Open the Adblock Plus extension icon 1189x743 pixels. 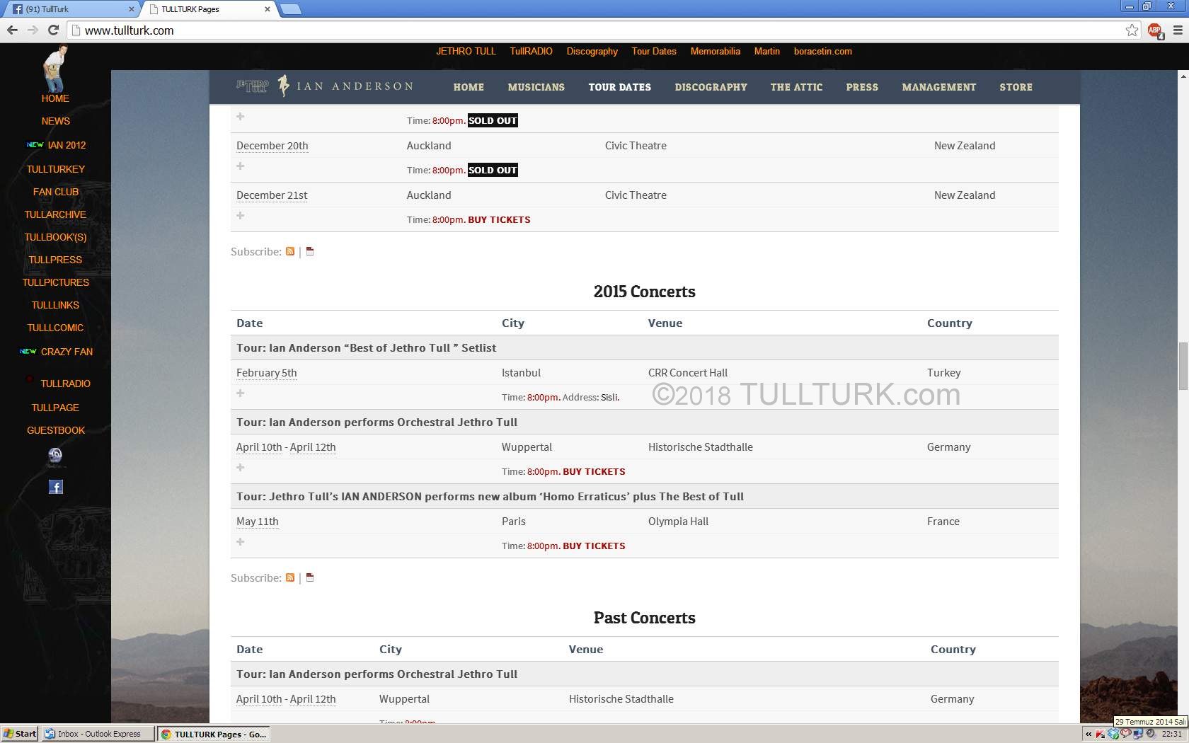[x=1155, y=30]
